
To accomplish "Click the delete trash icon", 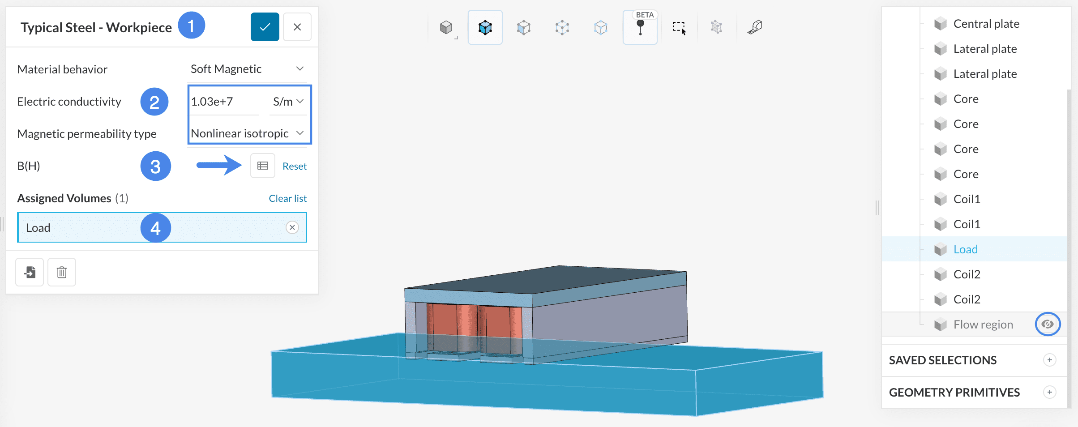I will [x=62, y=272].
